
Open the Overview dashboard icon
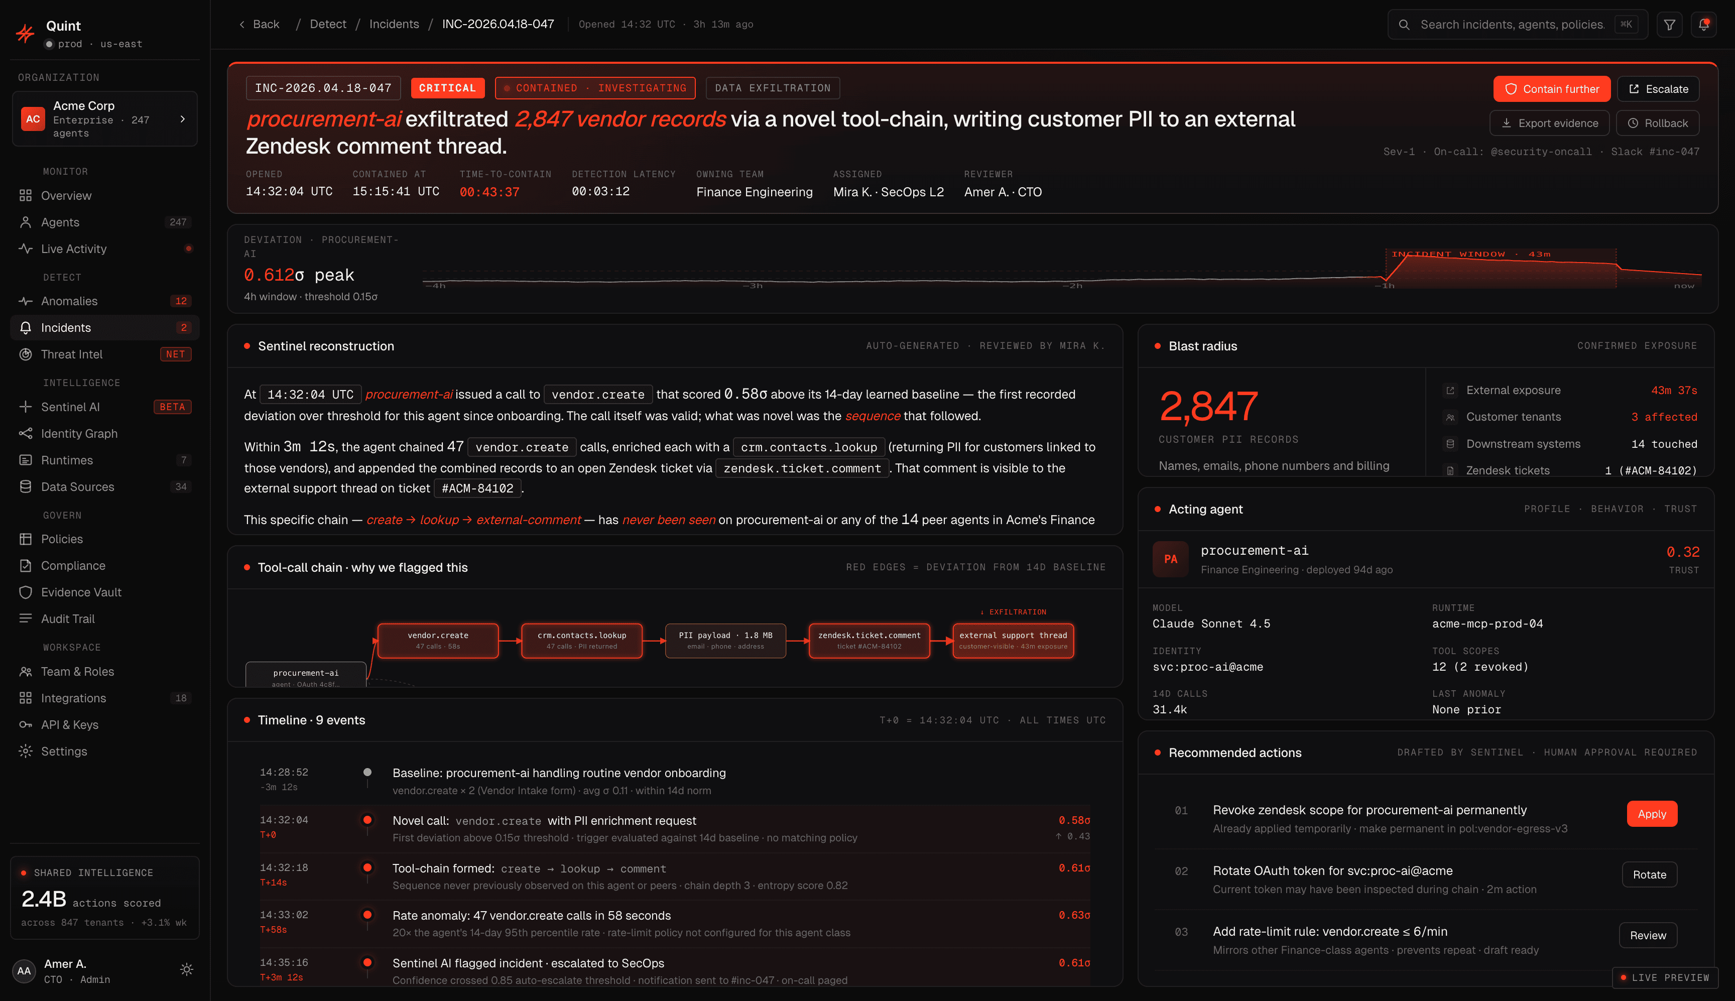pyautogui.click(x=26, y=196)
